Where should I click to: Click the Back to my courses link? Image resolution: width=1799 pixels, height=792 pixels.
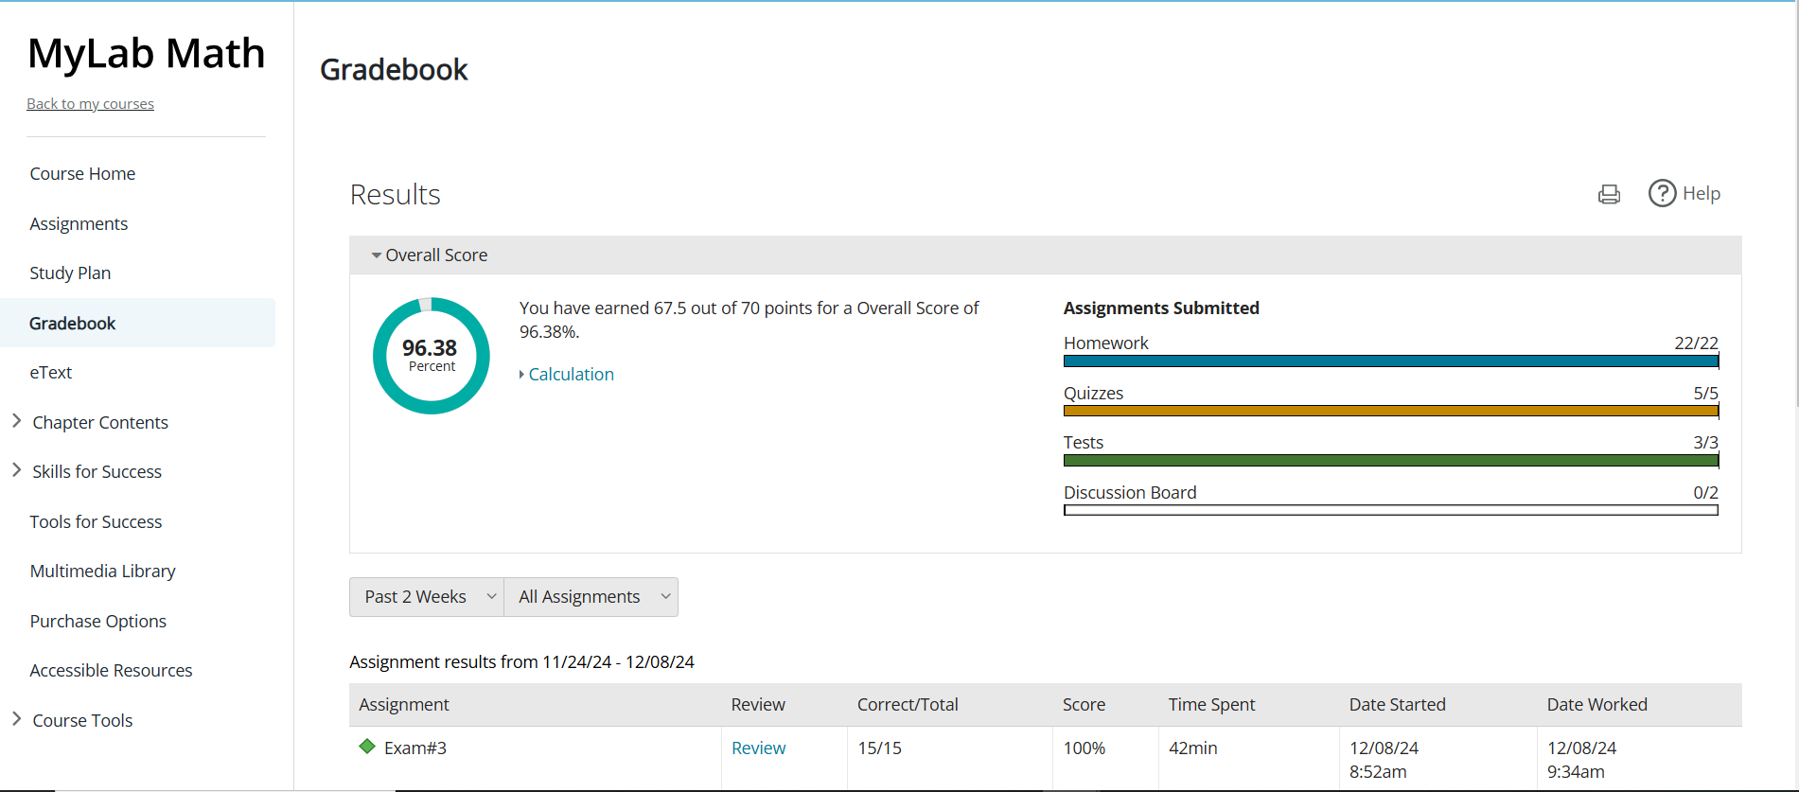[x=90, y=104]
